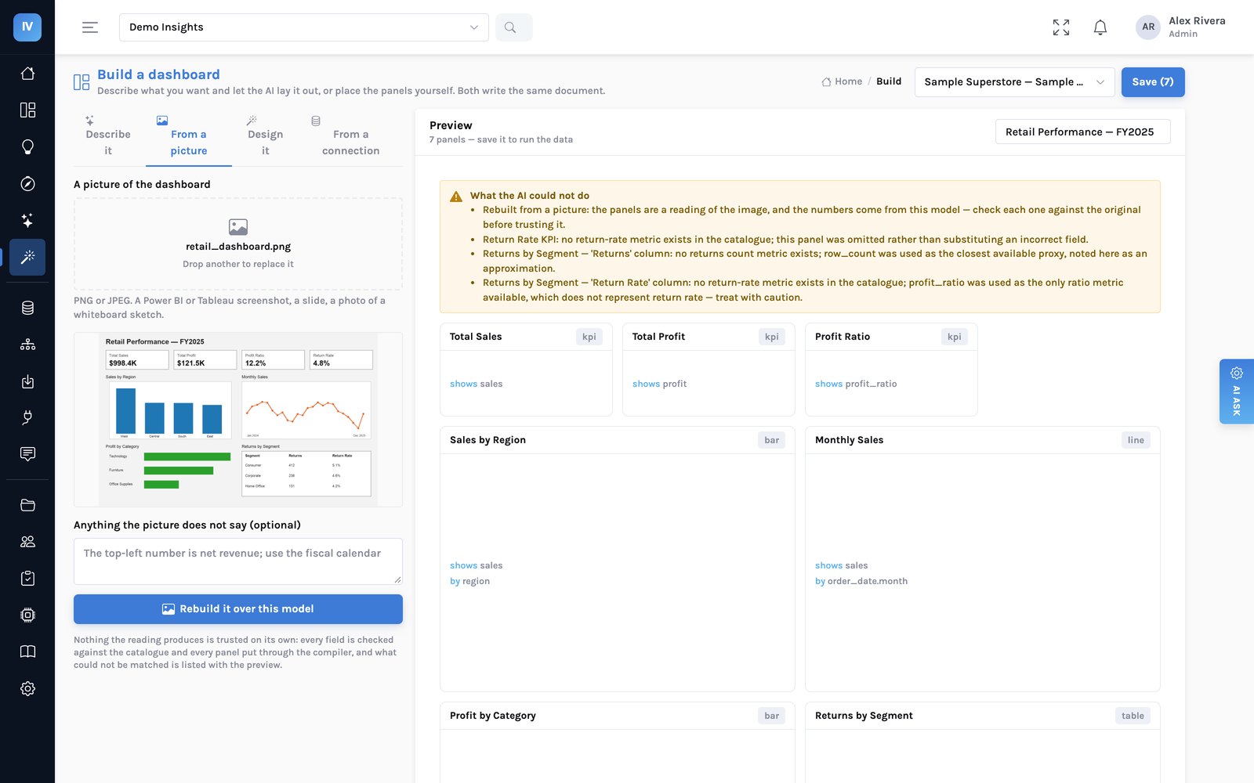Open the hierarchy model icon in sidebar
1254x783 pixels.
point(27,345)
